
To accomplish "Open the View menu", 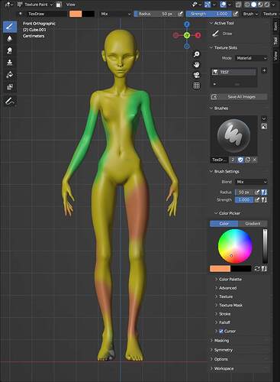I will pyautogui.click(x=70, y=5).
